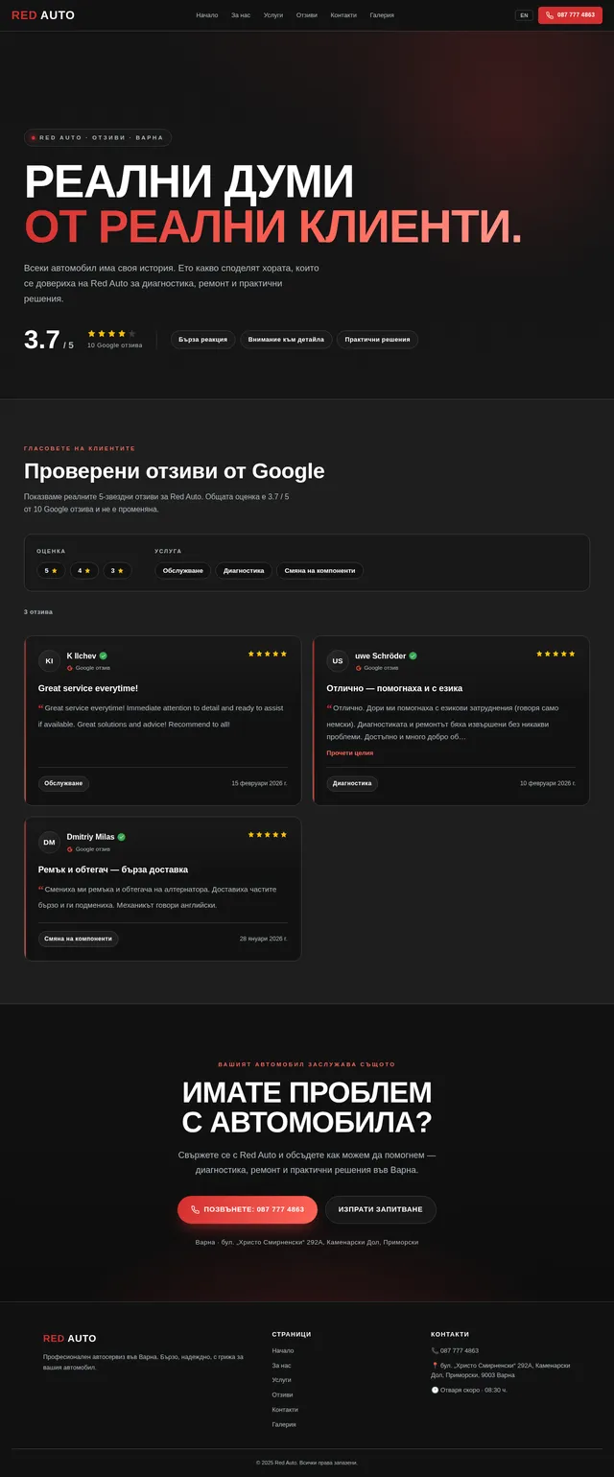Click the ИЗПРАТИ ЗАПИТВАНЕ button
This screenshot has height=1477, width=614.
click(381, 1209)
